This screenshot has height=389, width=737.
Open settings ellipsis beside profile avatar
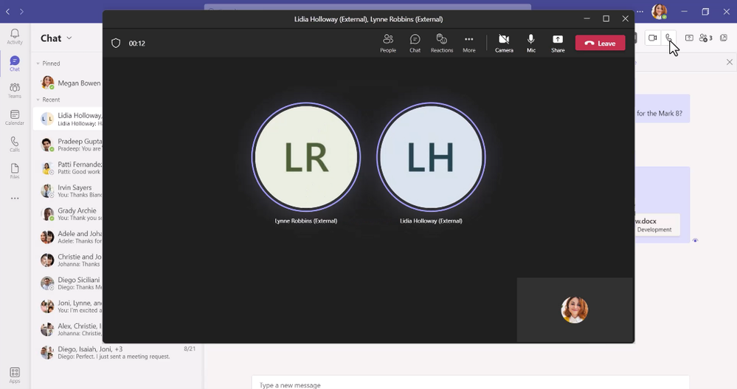pyautogui.click(x=640, y=11)
